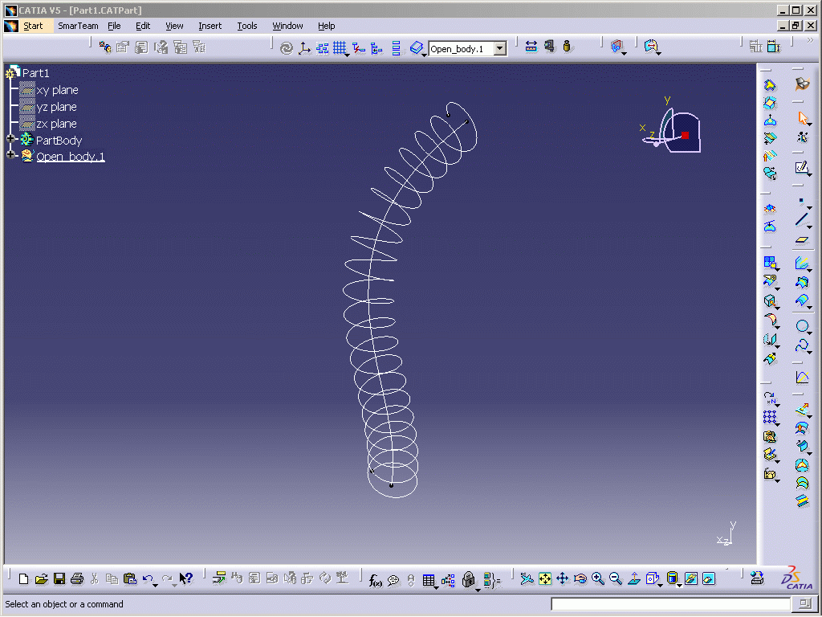The image size is (822, 617).
Task: Open the Help menu
Action: tap(326, 26)
